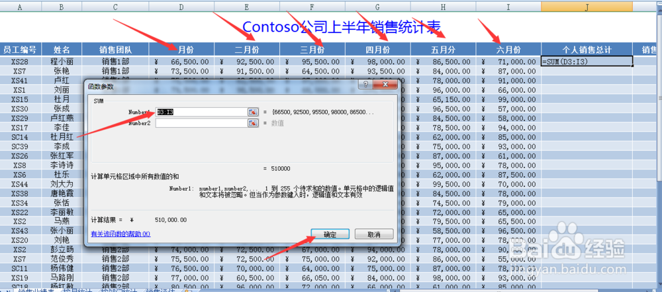Viewport: 662px width, 292px height.
Task: Select column B header
Action: (62, 7)
